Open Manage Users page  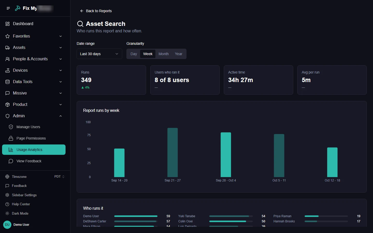tap(34, 127)
